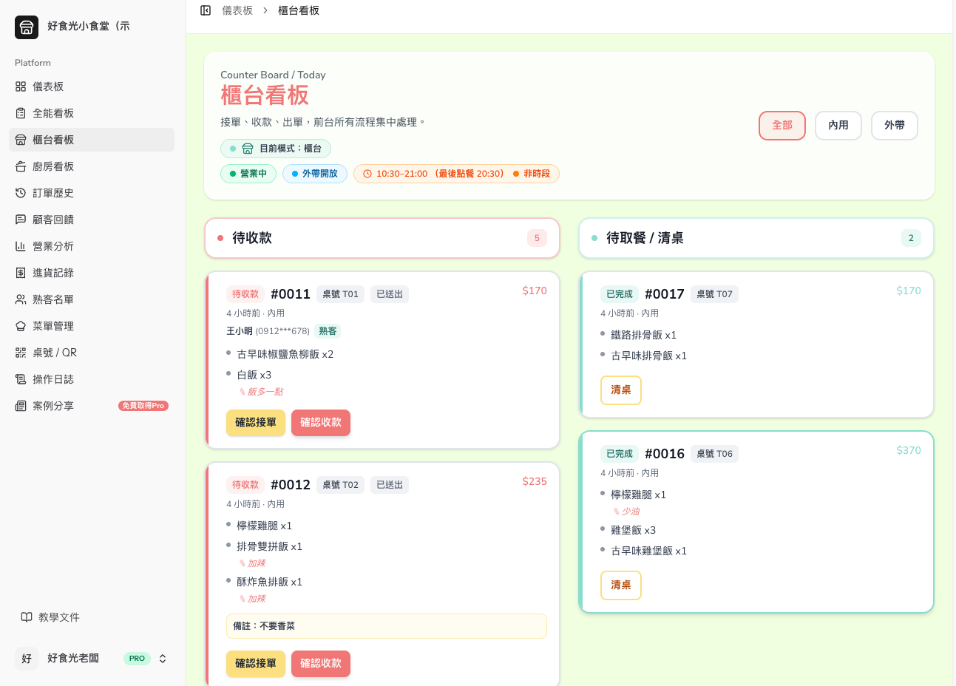The image size is (956, 686).
Task: Click 古早味椒鹽魚柳飯 x2 item
Action: tap(285, 354)
